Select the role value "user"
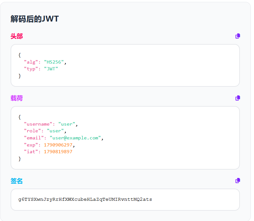 point(55,131)
